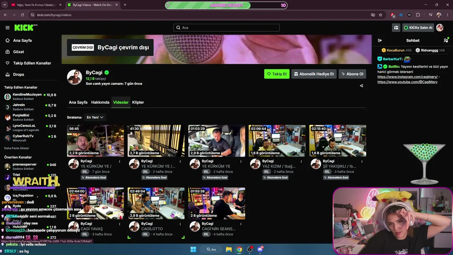Switch to the Hakkımda tab
Viewport: 453px width, 255px height.
pos(100,102)
